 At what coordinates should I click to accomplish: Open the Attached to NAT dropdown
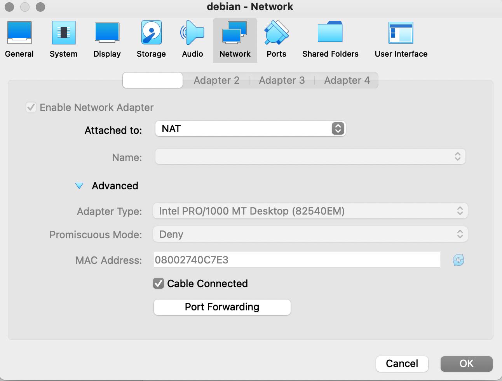(x=251, y=128)
